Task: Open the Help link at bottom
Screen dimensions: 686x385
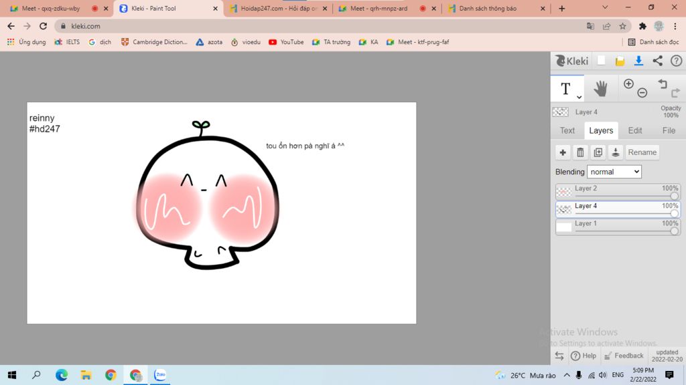Action: (x=584, y=356)
